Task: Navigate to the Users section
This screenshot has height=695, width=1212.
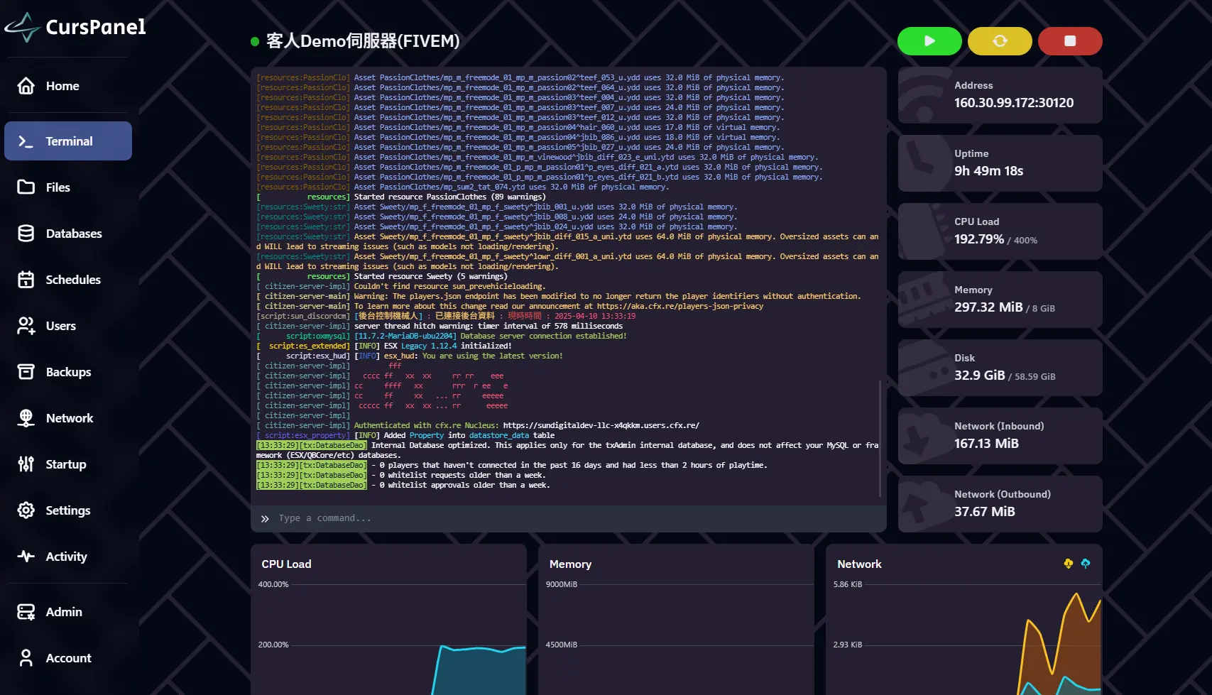Action: click(68, 326)
